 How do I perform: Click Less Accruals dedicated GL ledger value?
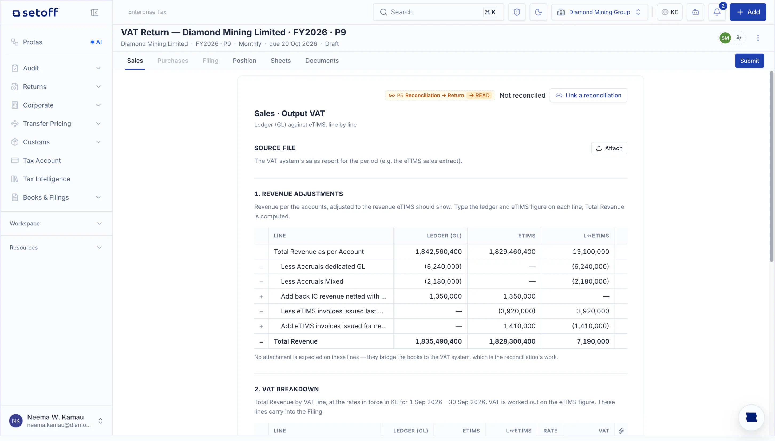443,267
